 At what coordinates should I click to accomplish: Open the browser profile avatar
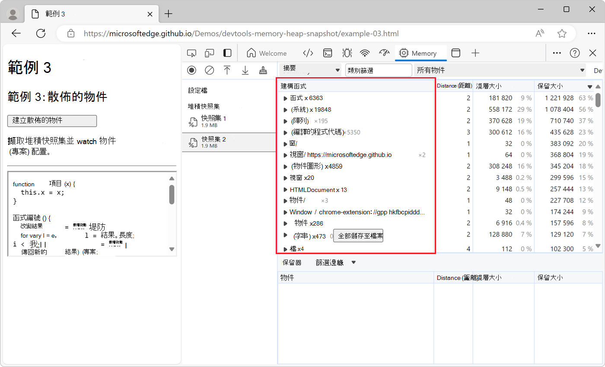point(13,14)
